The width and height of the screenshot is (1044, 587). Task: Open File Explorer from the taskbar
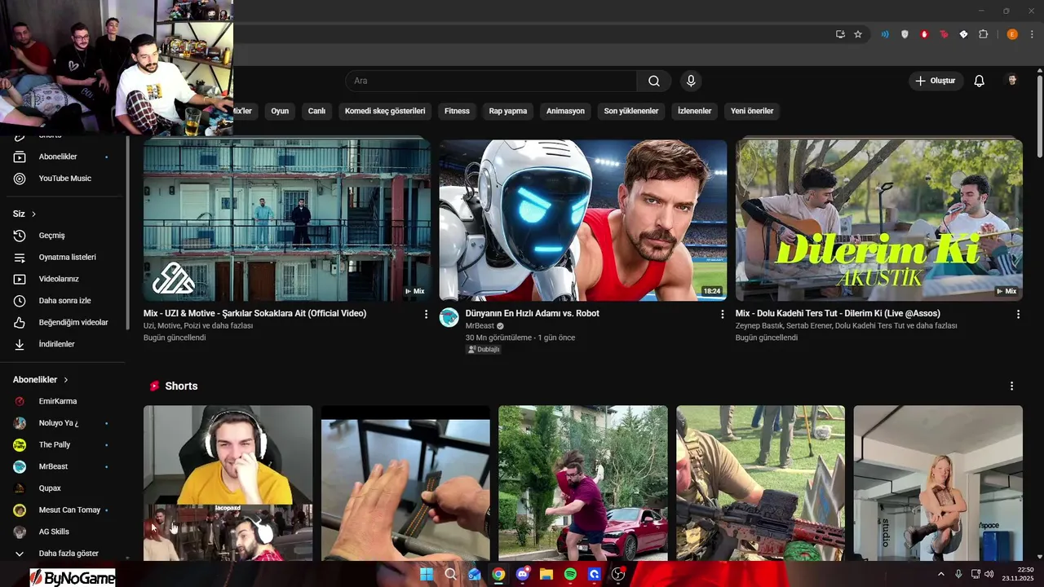546,574
